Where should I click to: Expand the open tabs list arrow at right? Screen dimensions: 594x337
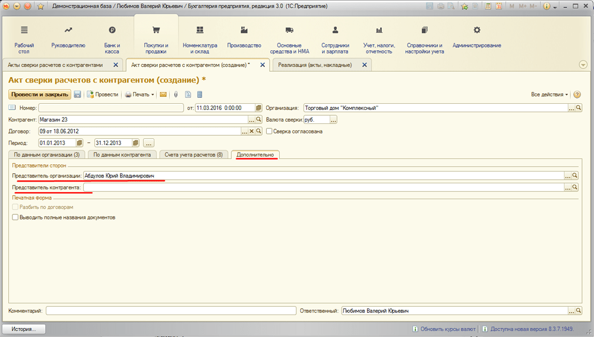tap(583, 65)
